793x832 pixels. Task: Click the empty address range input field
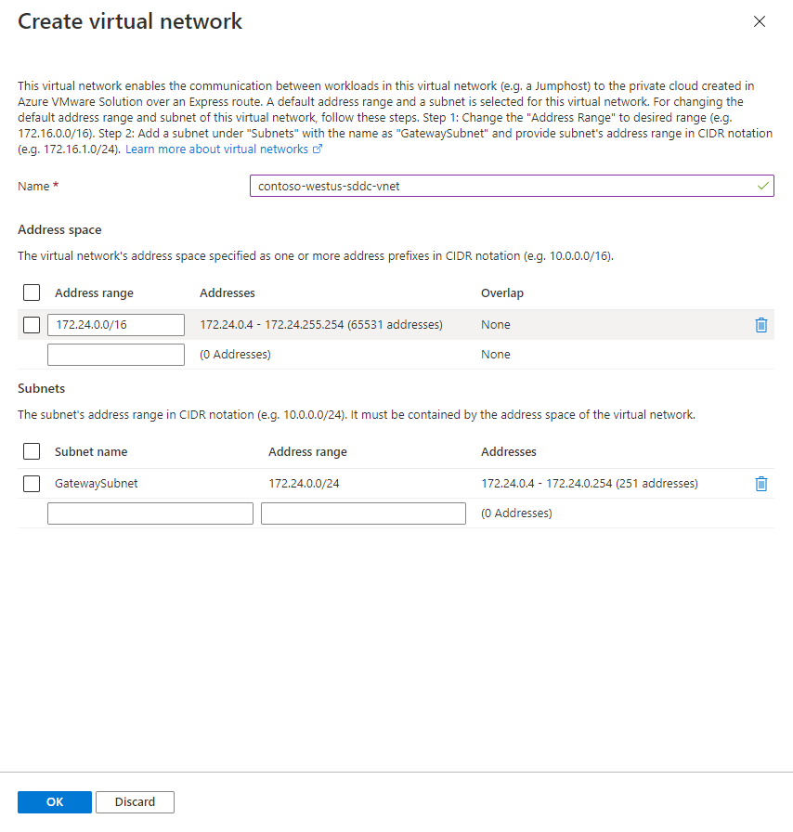tap(115, 354)
